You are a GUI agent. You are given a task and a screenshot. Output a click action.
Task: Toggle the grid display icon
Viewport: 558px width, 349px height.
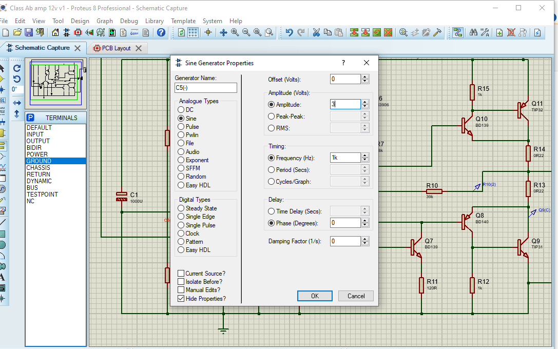(x=193, y=33)
